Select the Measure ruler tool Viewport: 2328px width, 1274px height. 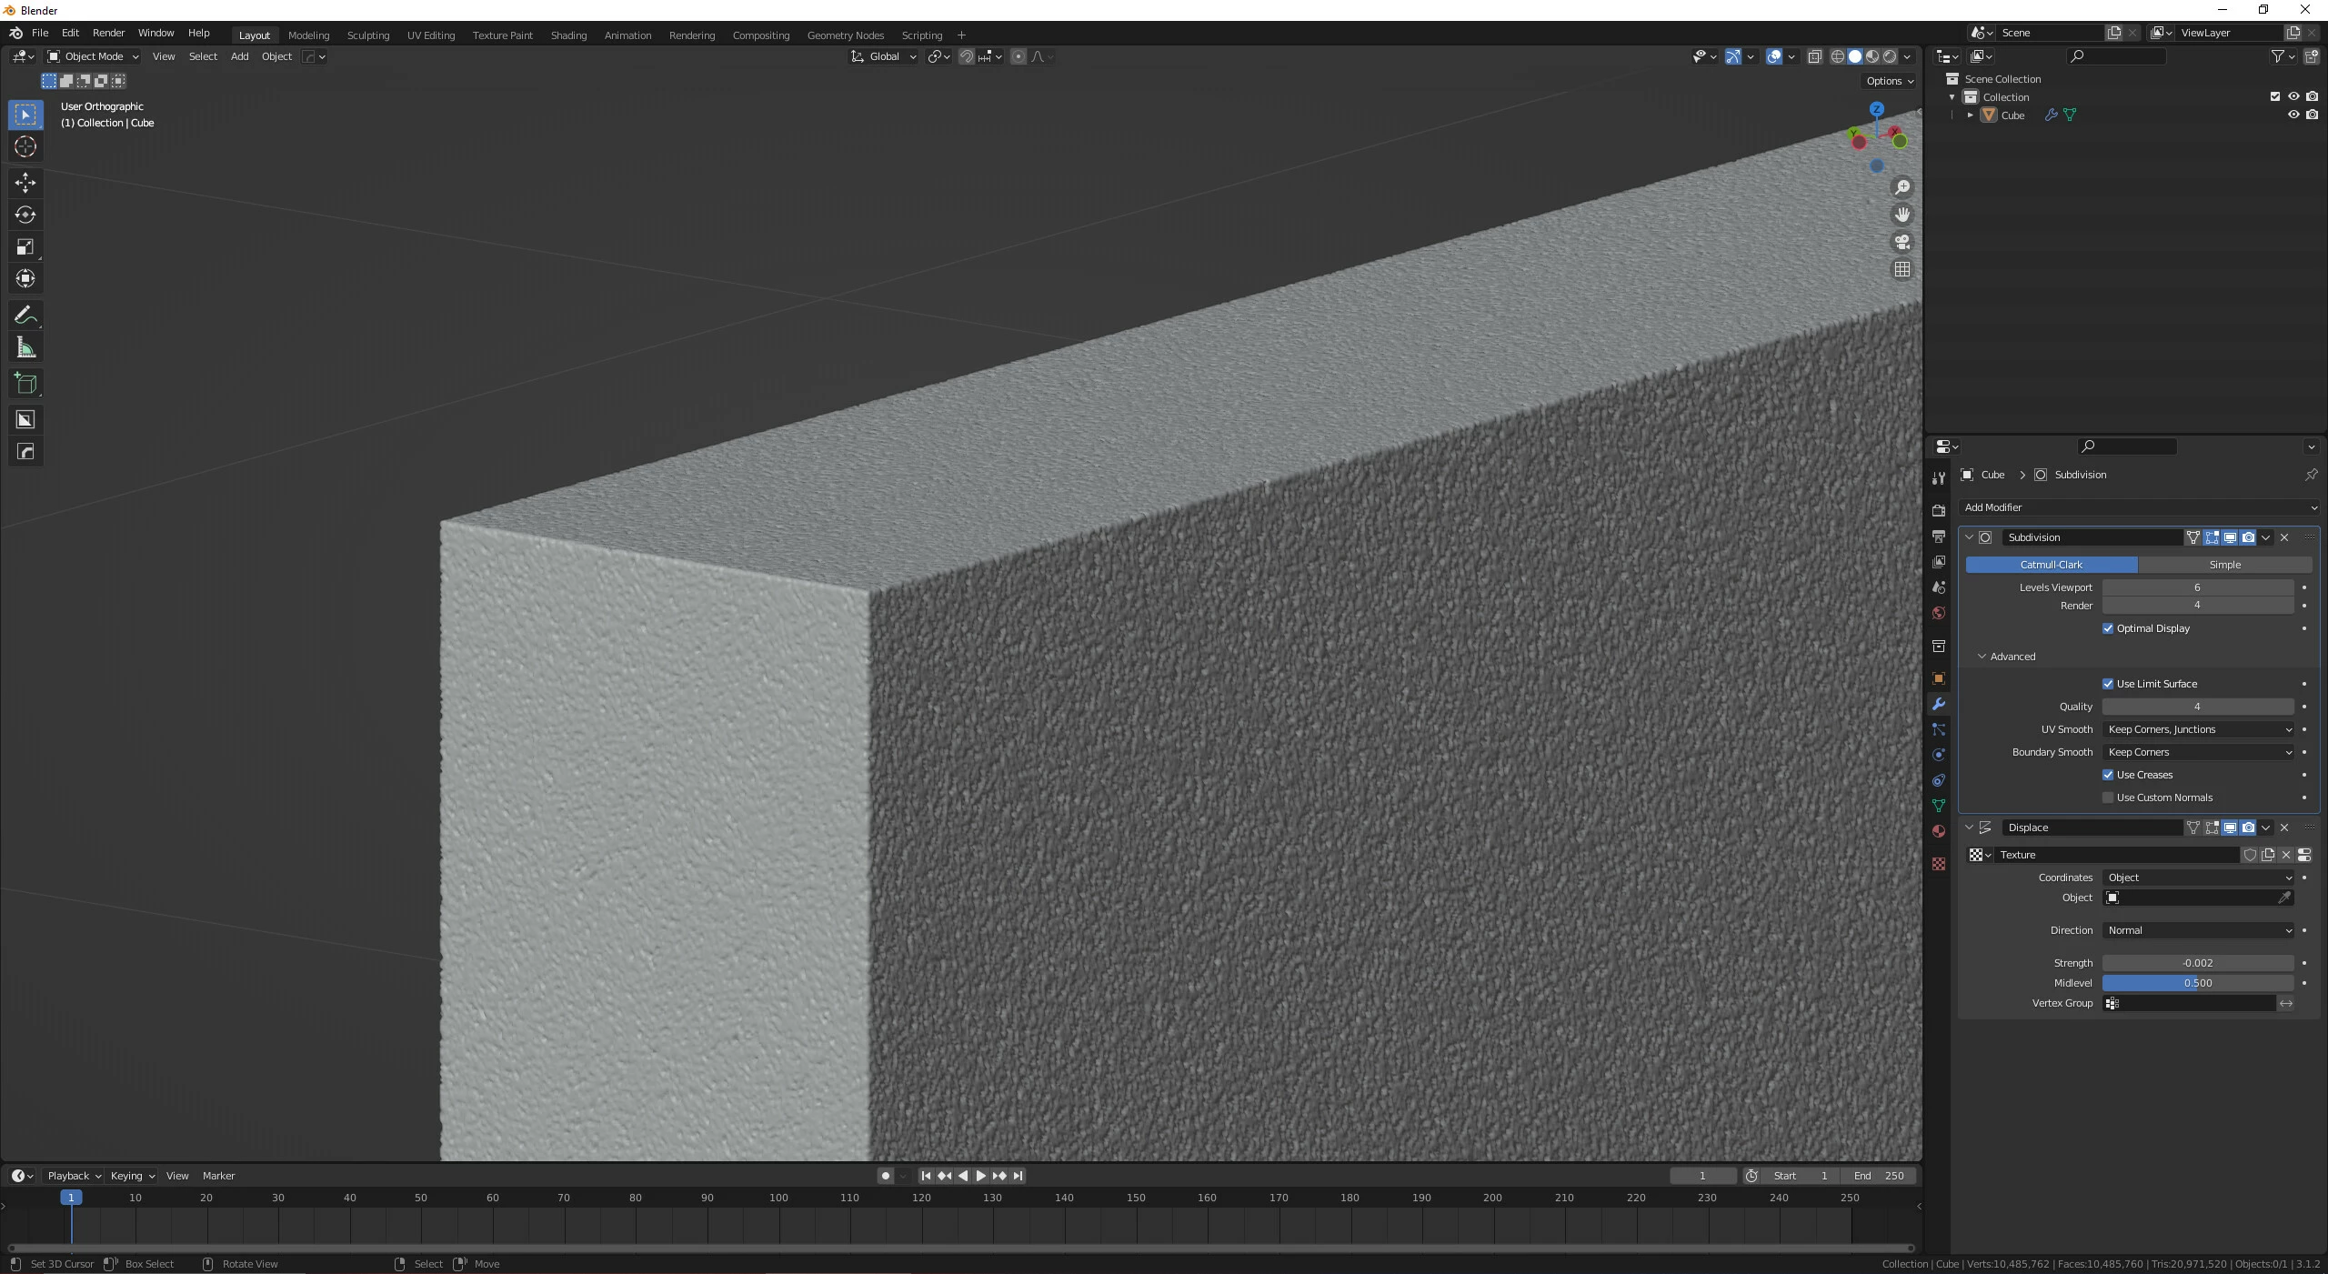pyautogui.click(x=25, y=348)
